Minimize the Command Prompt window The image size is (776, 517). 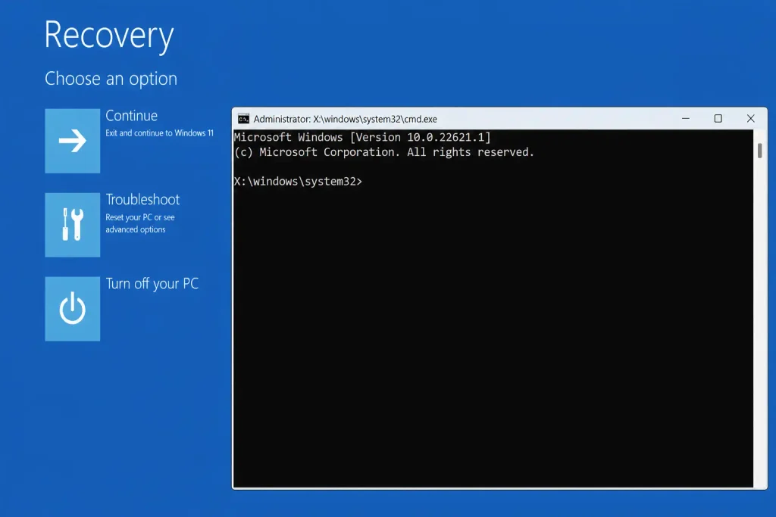[x=685, y=119]
